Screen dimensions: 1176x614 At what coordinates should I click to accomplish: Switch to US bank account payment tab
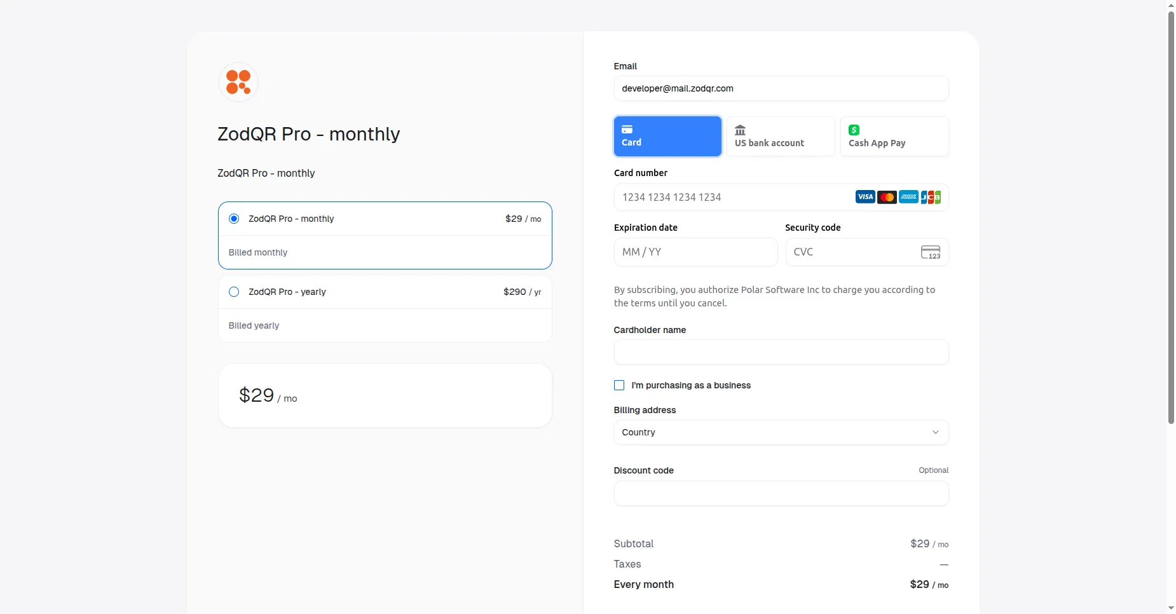point(781,136)
